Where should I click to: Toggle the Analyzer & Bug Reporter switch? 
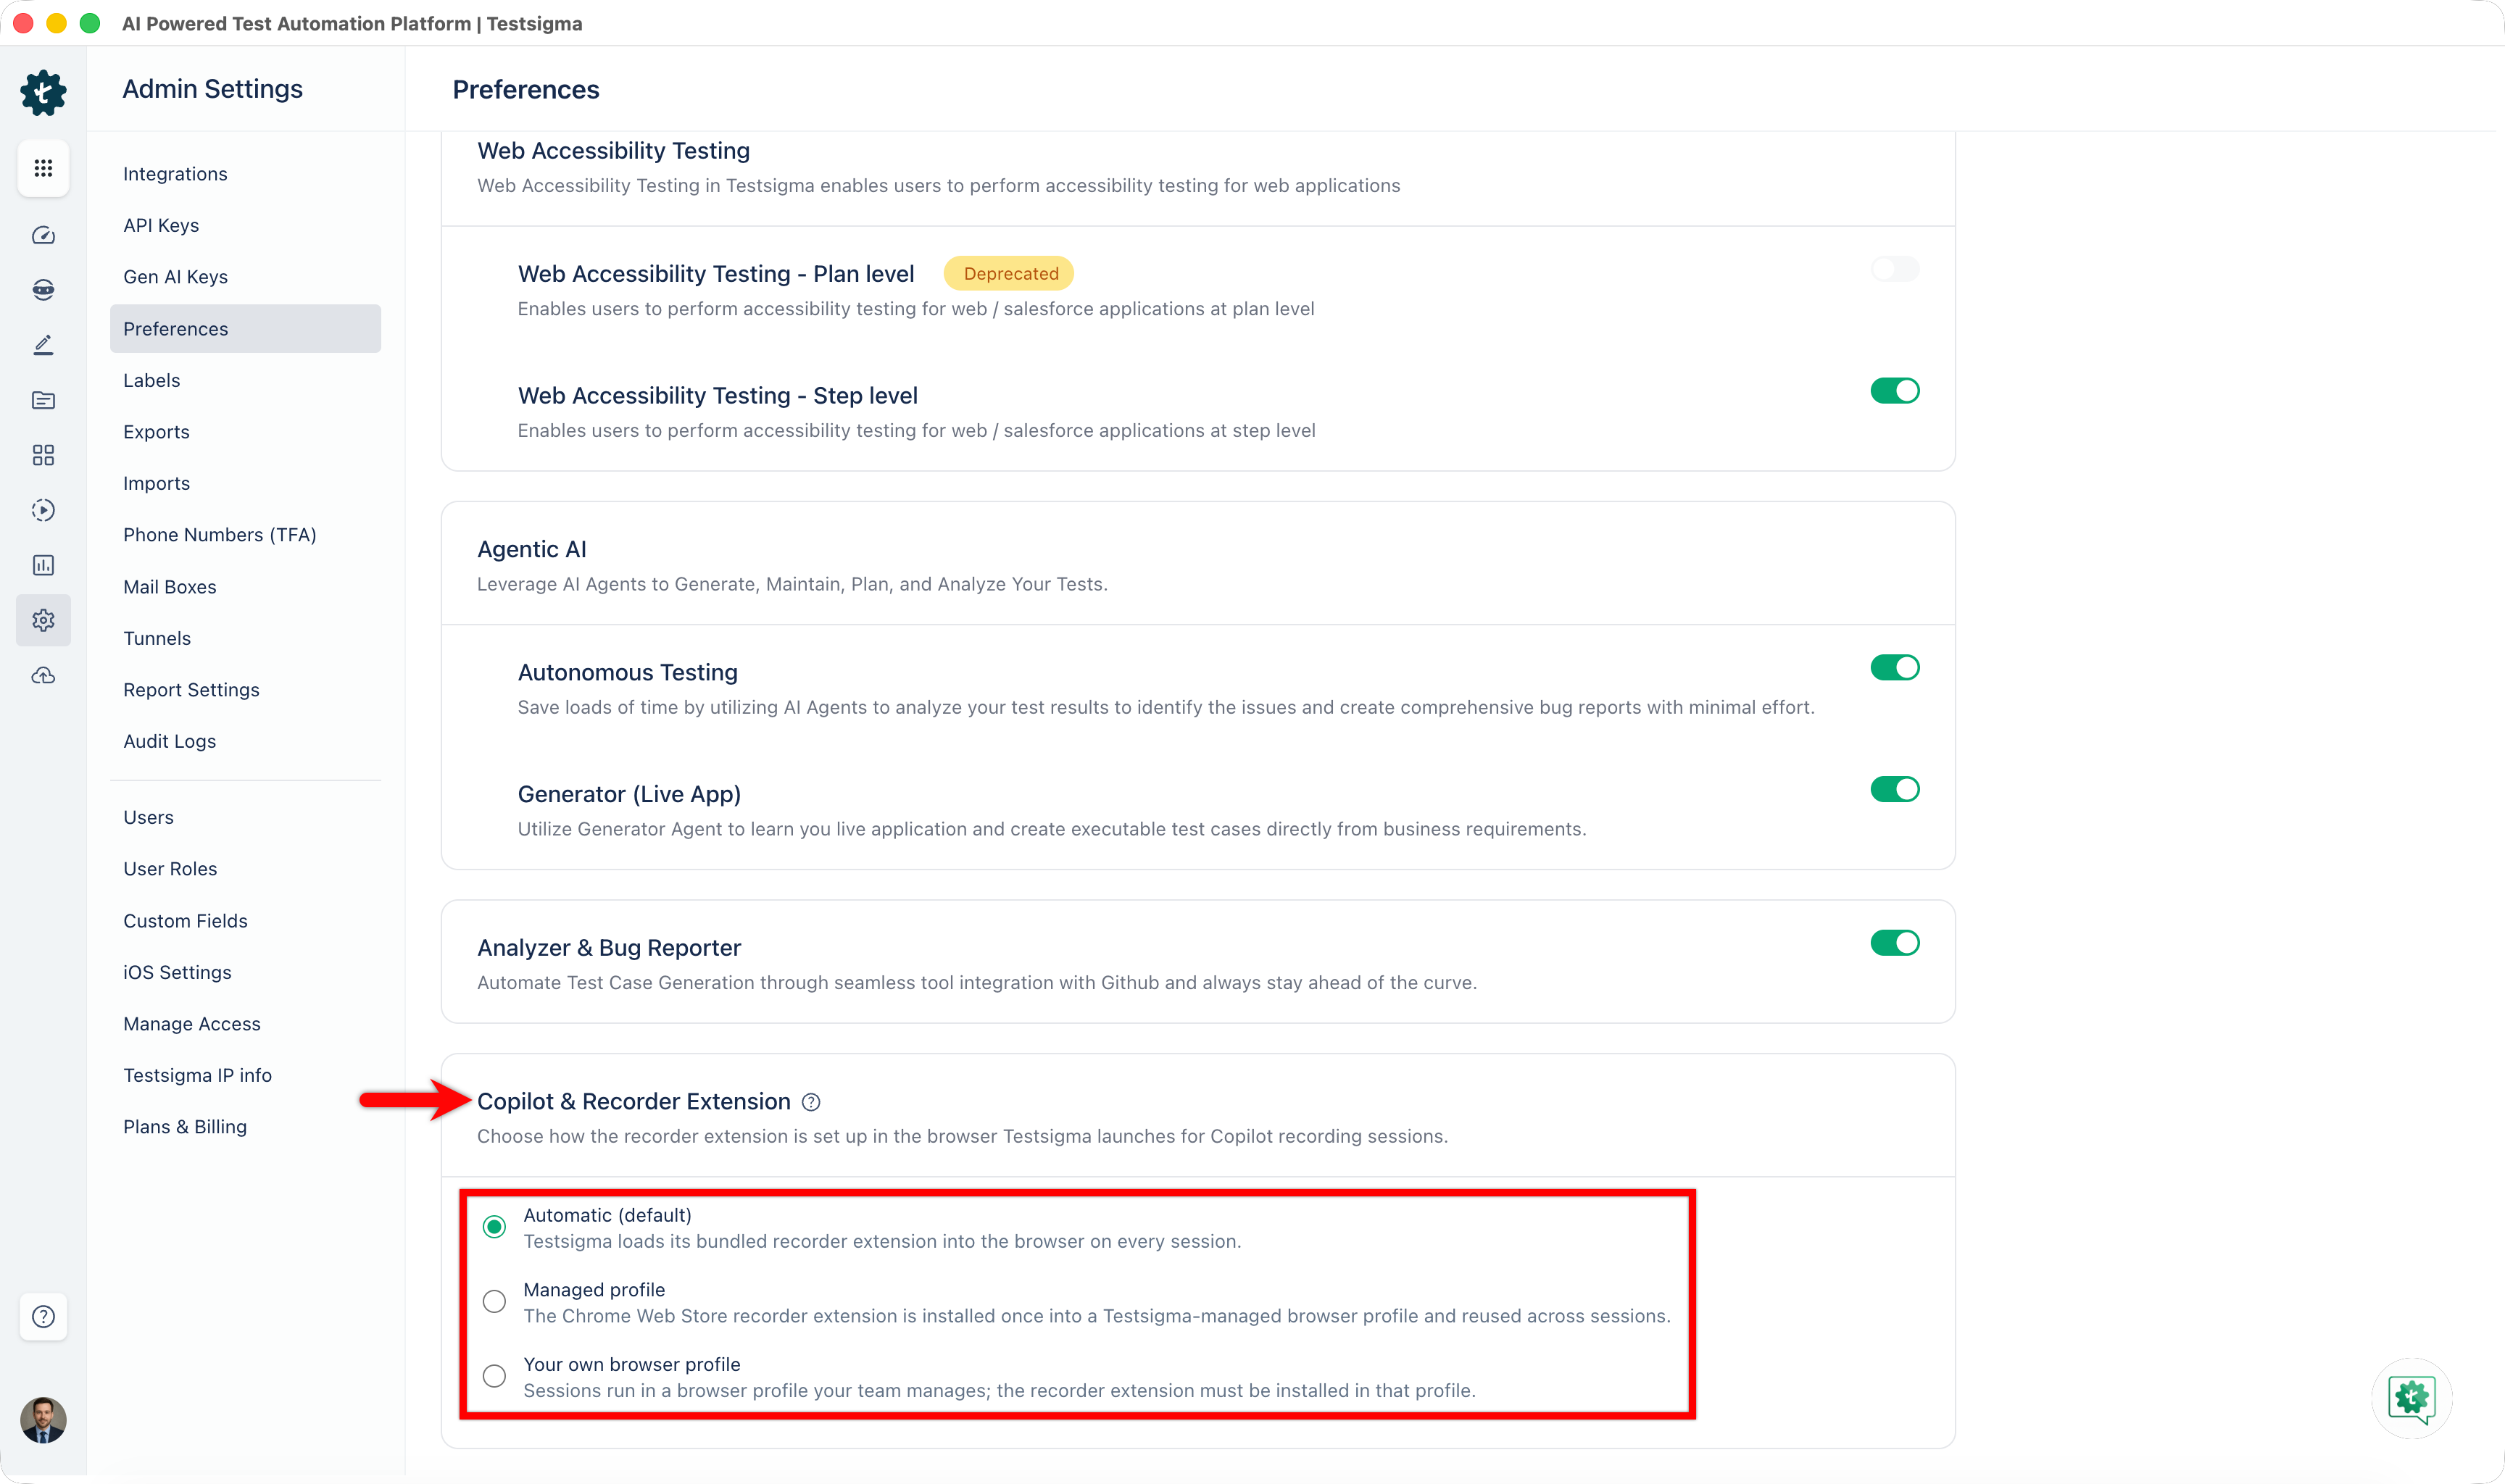point(1895,943)
